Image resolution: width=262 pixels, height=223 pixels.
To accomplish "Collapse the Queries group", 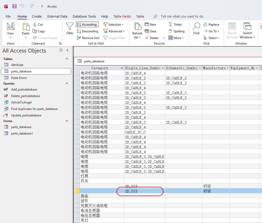I will 67,83.
